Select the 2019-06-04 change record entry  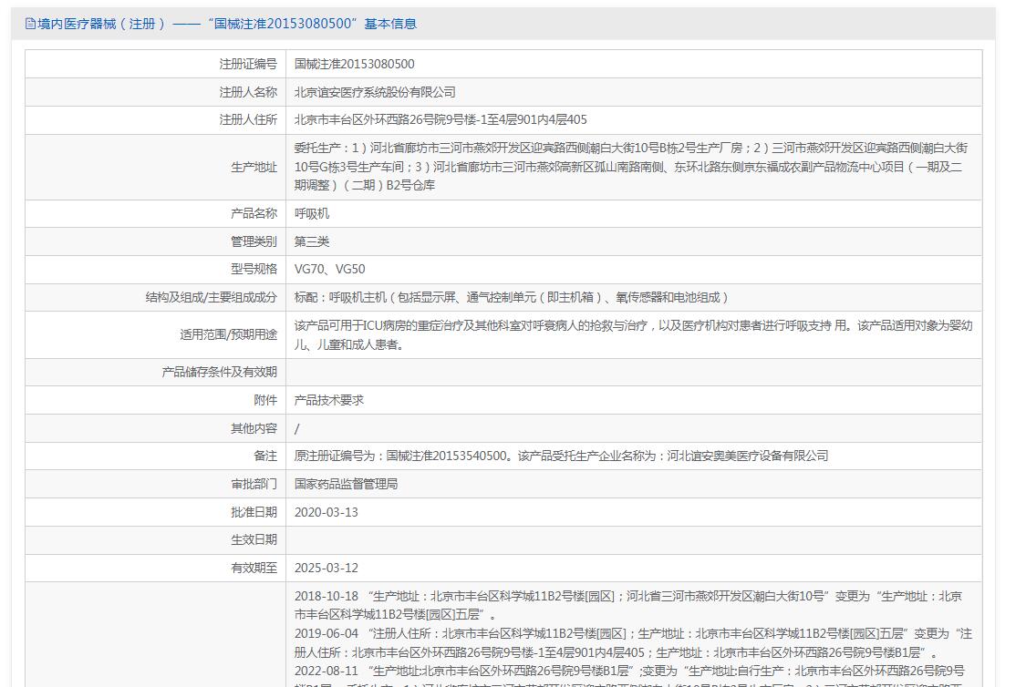click(634, 643)
